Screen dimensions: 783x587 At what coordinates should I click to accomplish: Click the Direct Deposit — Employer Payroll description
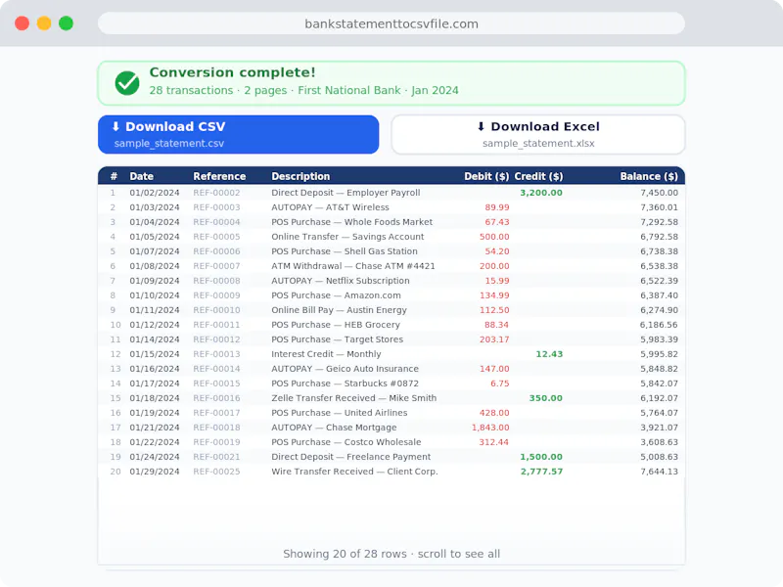pos(345,193)
